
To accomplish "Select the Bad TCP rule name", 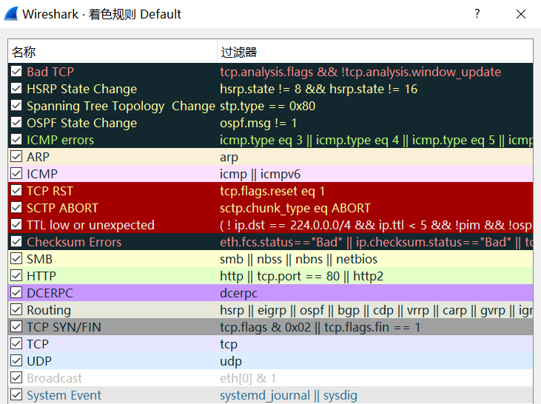I will point(50,72).
